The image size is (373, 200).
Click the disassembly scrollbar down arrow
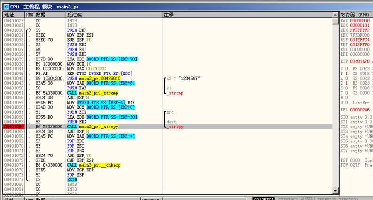click(x=335, y=192)
